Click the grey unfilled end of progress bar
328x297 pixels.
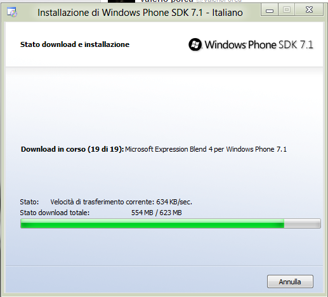[302, 223]
